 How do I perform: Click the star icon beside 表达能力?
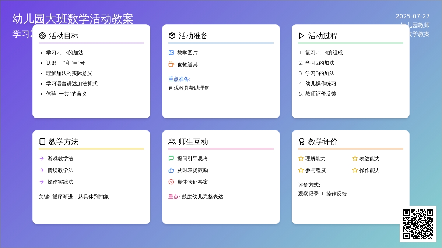click(355, 158)
